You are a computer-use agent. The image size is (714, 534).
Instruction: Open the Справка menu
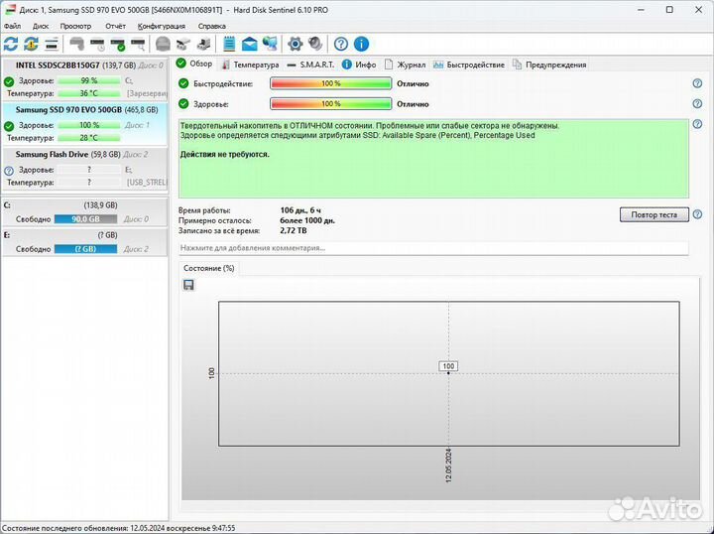pos(212,26)
